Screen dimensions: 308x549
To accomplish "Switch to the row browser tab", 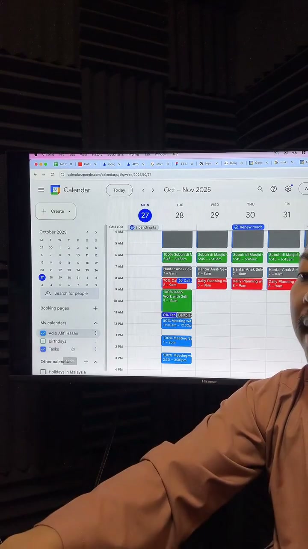I will tap(159, 164).
